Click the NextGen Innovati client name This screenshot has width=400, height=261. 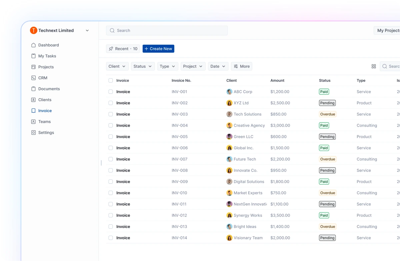coord(250,204)
